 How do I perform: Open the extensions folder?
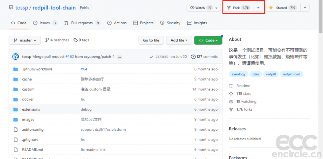(31, 109)
